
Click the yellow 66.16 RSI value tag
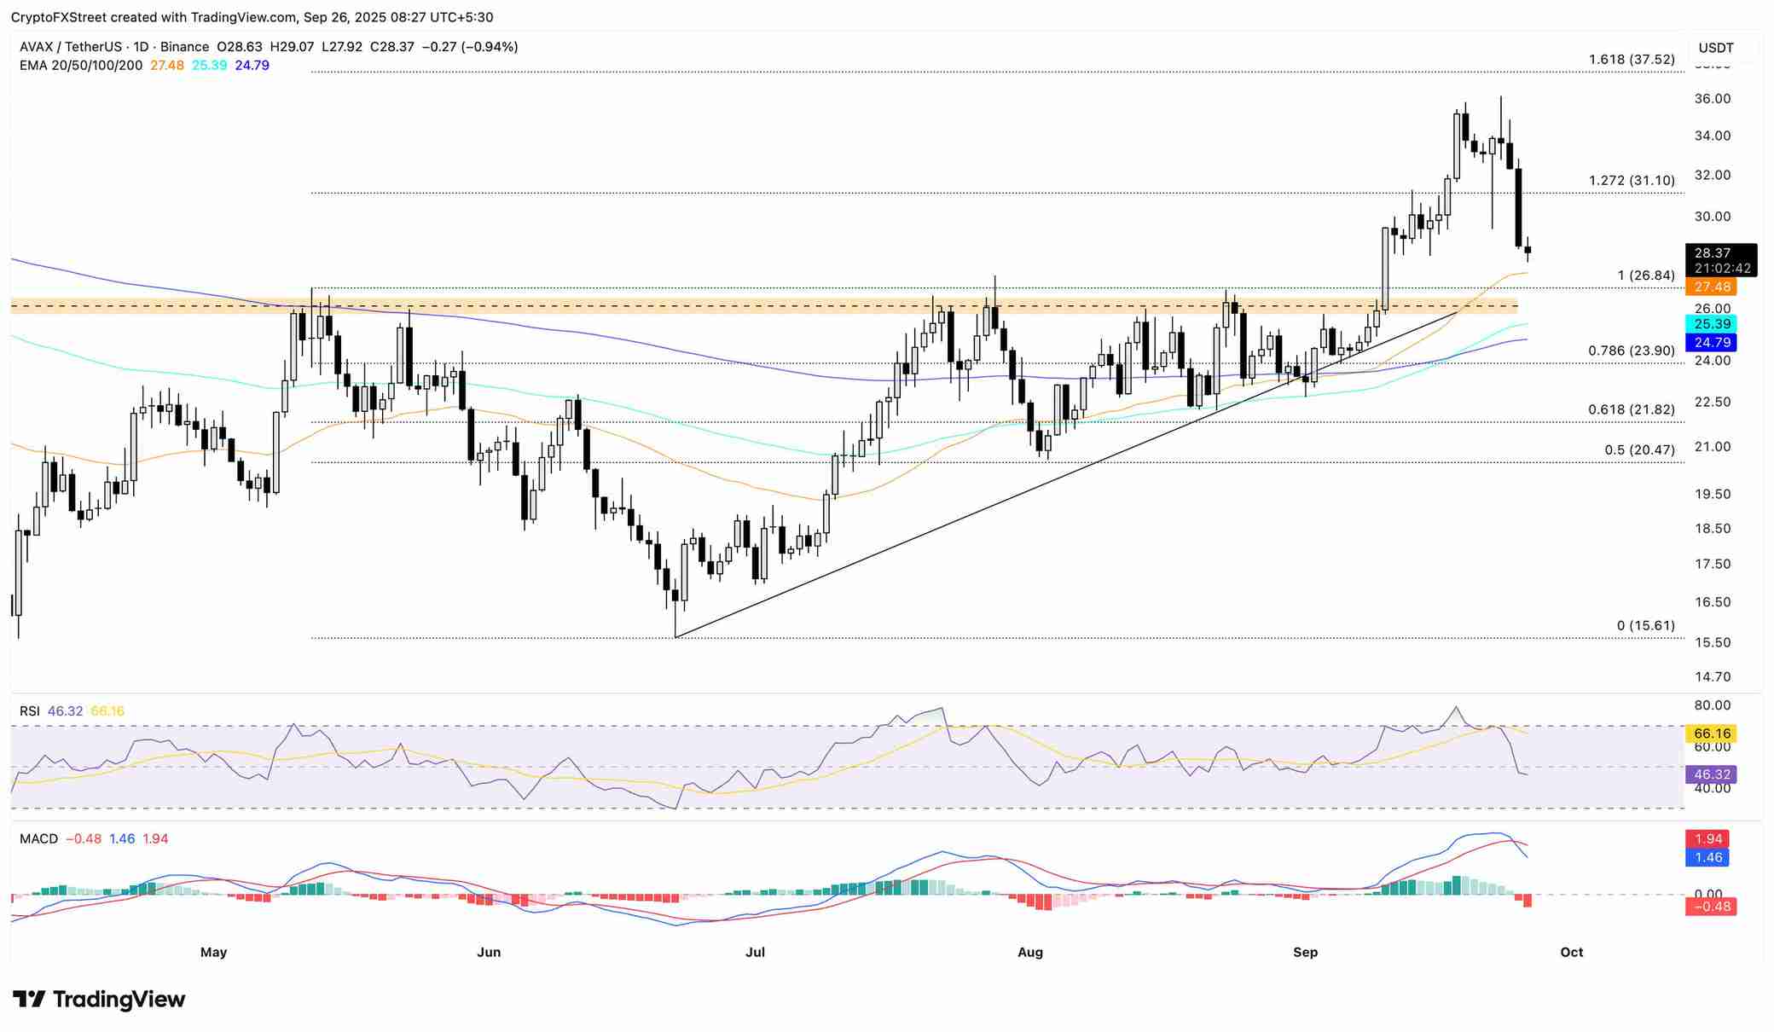1711,733
